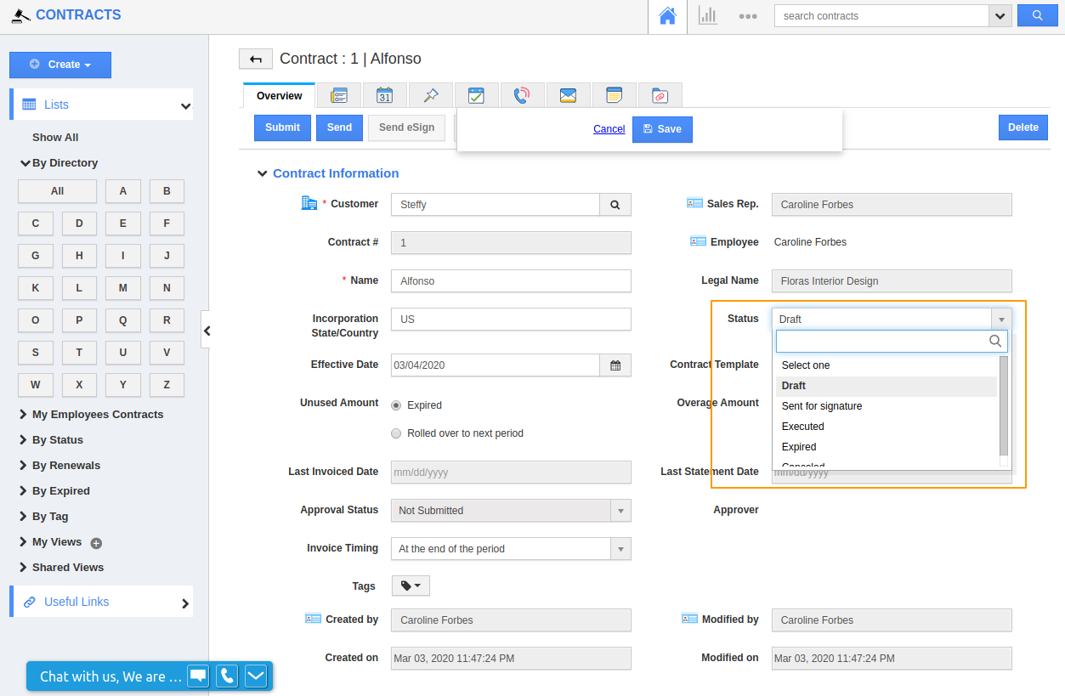
Task: Open the Tasks checkmark tab icon
Action: [x=477, y=95]
